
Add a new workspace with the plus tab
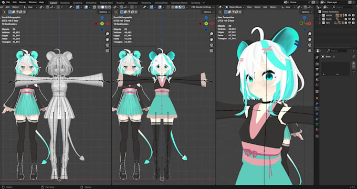tap(204, 3)
